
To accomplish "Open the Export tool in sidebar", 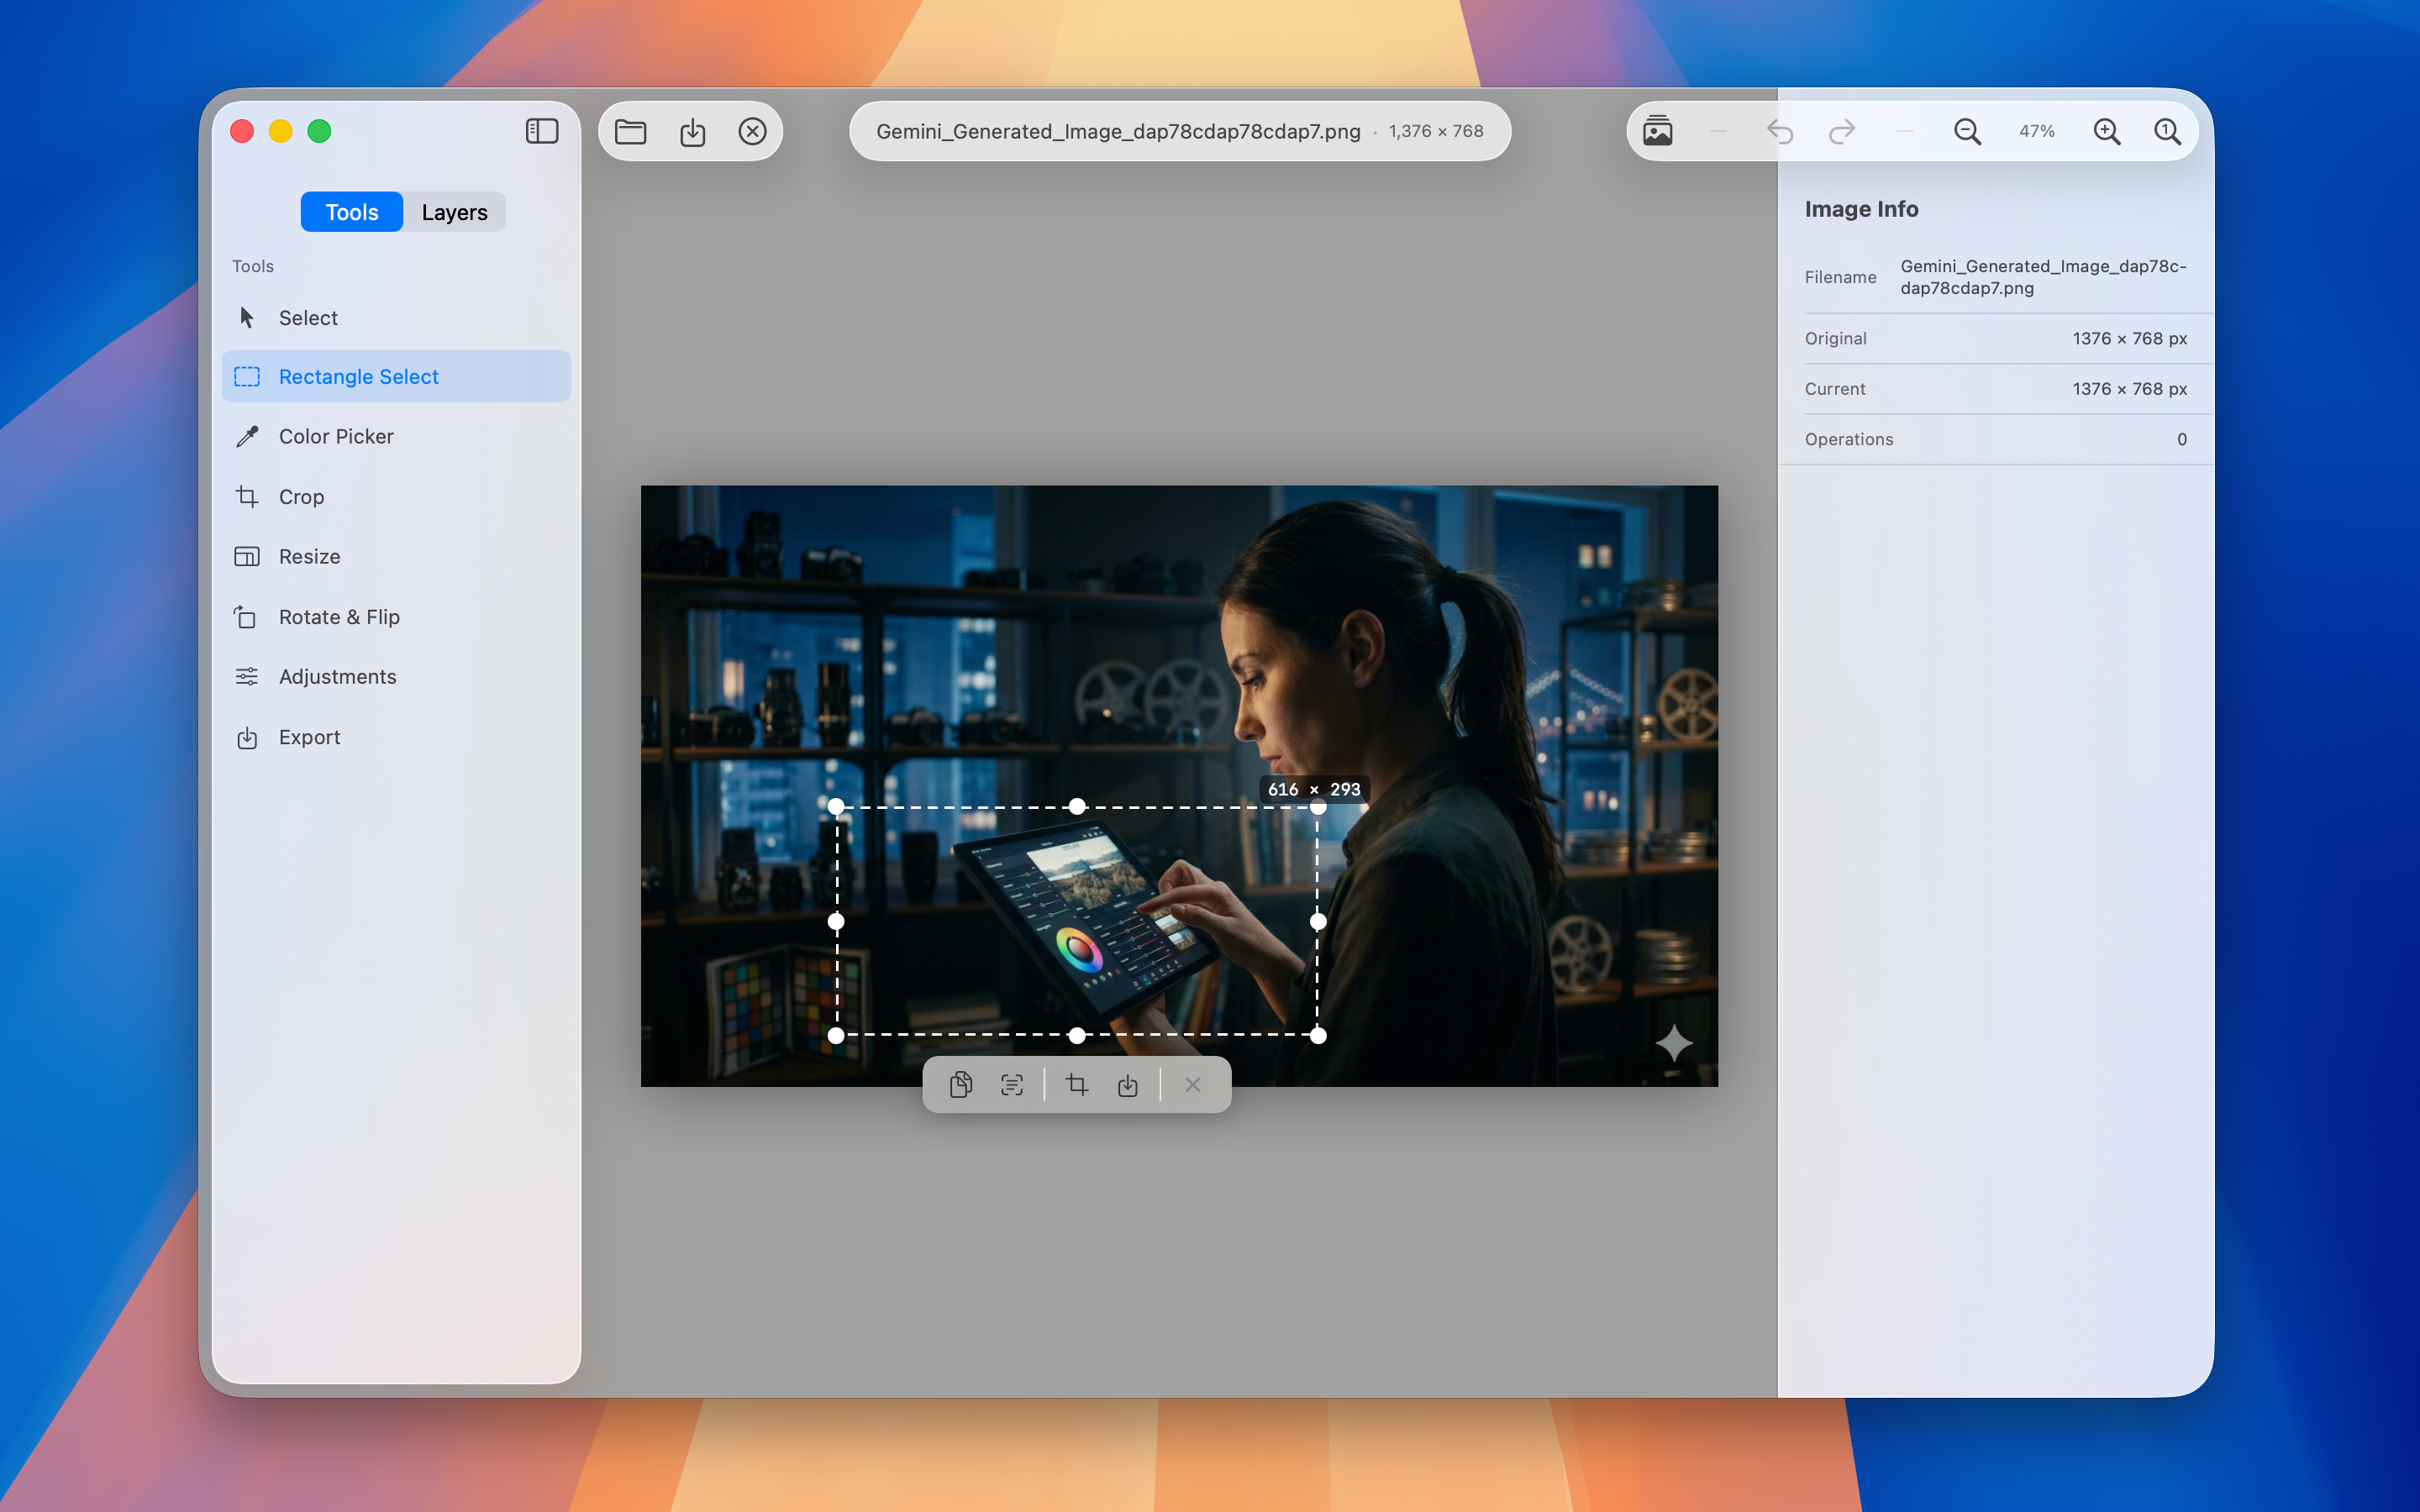I will (396, 737).
